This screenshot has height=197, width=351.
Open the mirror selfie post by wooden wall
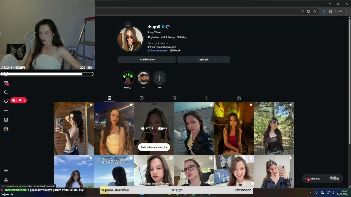click(74, 129)
